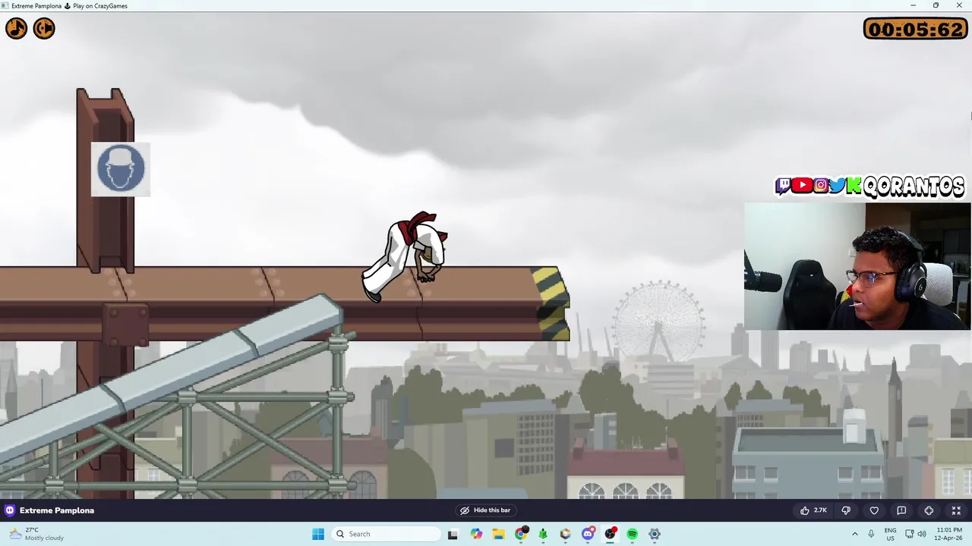Open network and volume quick settings
The height and width of the screenshot is (546, 972).
click(x=917, y=534)
